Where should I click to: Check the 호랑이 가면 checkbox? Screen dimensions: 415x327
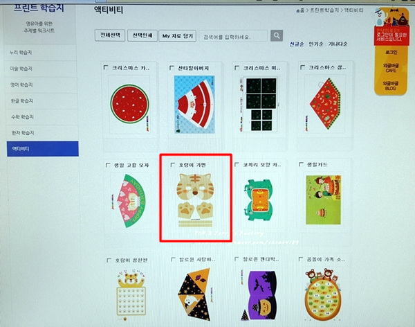173,165
